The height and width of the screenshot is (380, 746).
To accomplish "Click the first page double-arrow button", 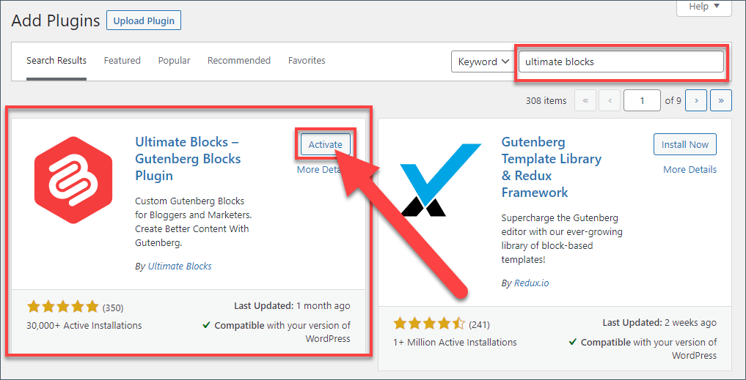I will point(585,101).
